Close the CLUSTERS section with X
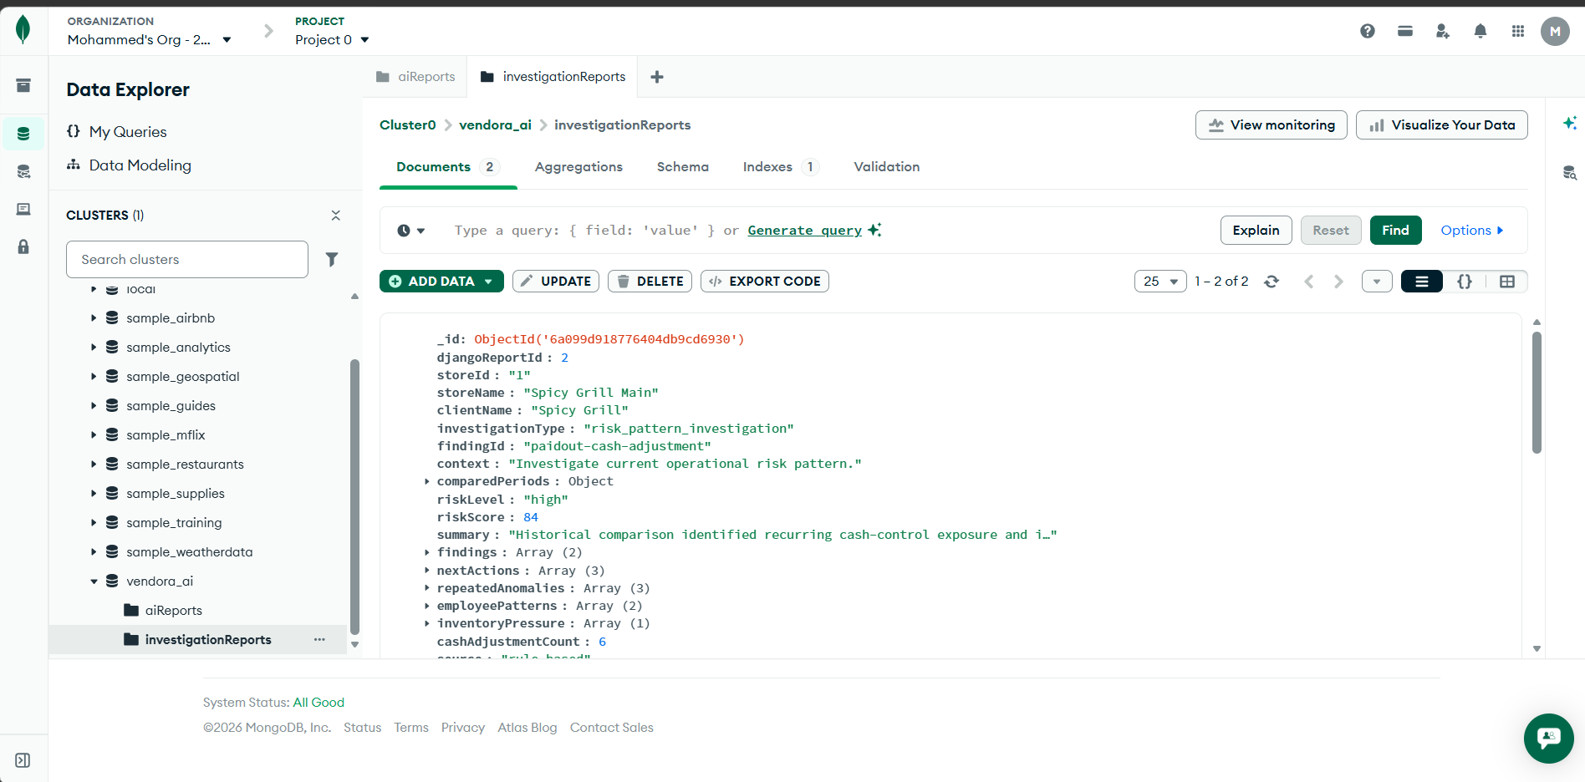This screenshot has height=782, width=1585. 335,216
